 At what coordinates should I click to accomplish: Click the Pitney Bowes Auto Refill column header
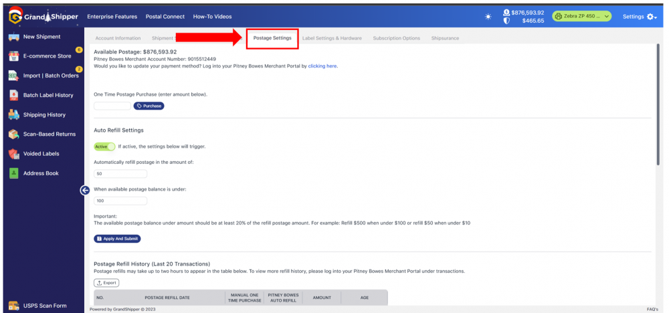pos(283,298)
